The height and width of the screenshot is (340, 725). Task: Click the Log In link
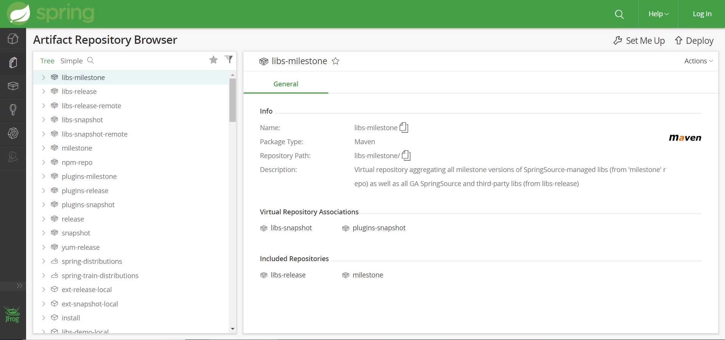pos(702,14)
